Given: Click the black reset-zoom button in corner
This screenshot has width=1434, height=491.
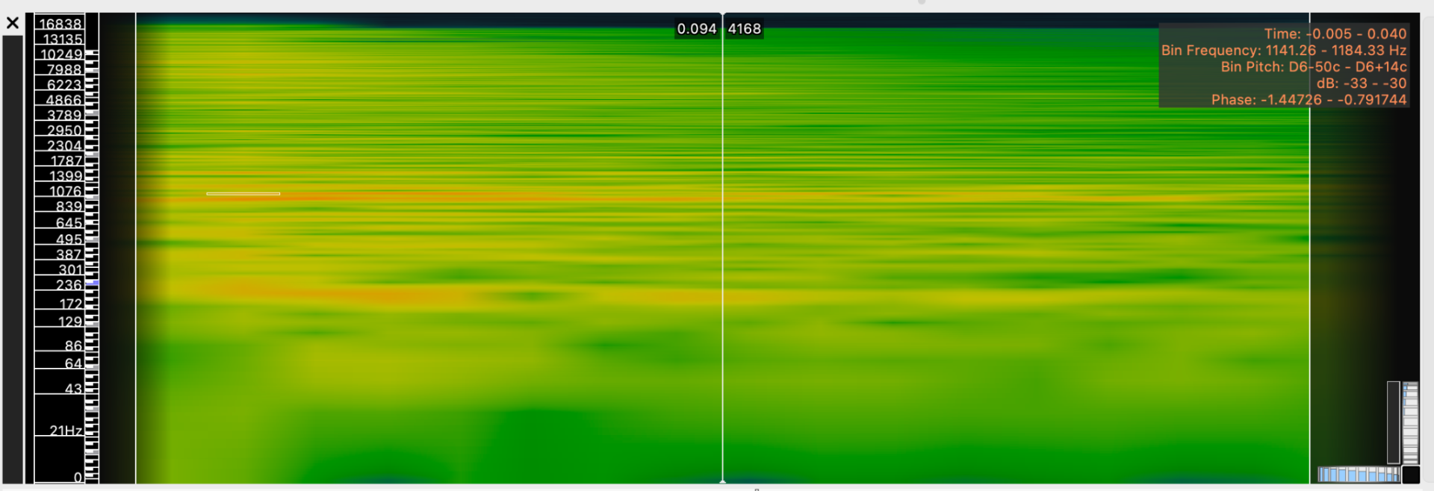Looking at the screenshot, I should pyautogui.click(x=1410, y=475).
